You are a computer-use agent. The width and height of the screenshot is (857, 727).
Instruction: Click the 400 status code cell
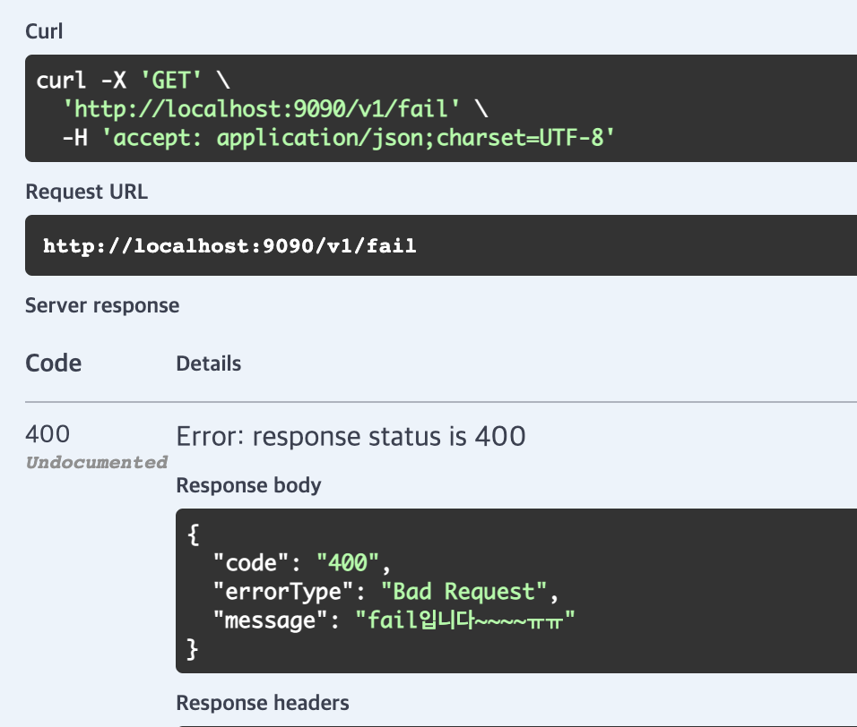(x=48, y=434)
